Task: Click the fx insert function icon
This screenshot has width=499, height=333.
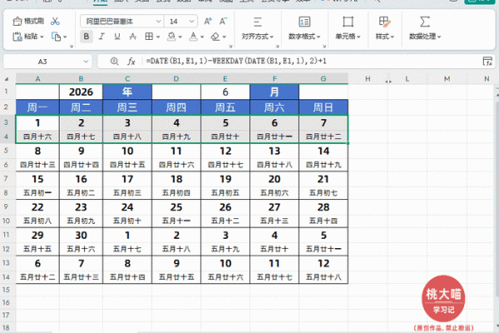Action: (x=131, y=62)
